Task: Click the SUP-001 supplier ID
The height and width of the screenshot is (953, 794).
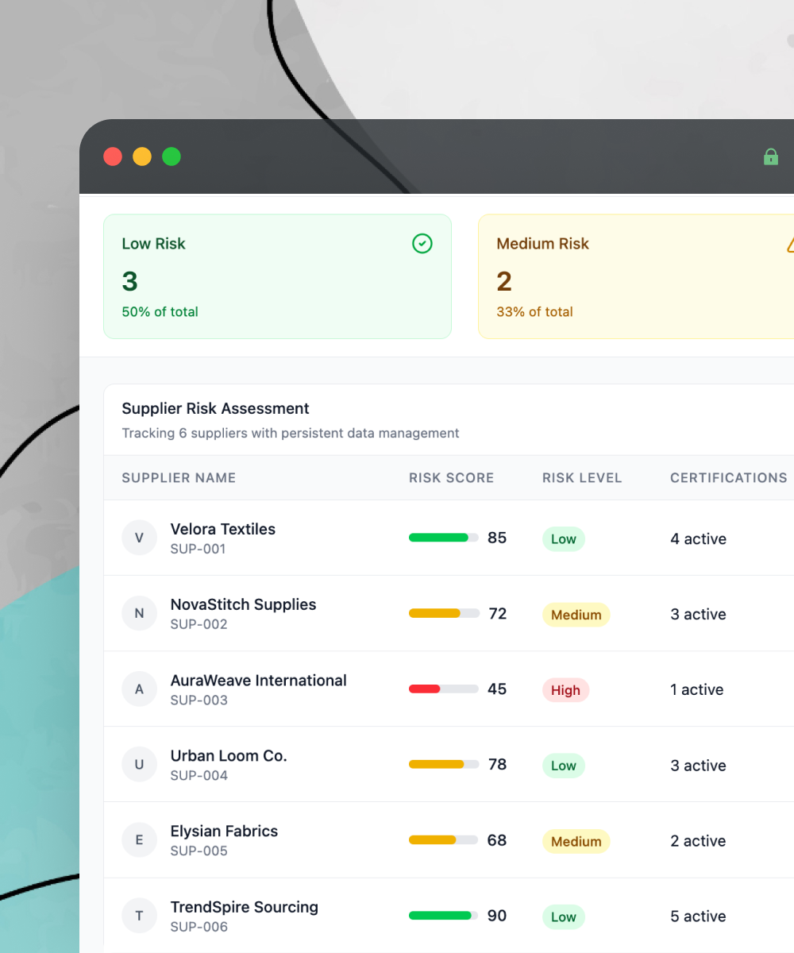Action: (198, 549)
